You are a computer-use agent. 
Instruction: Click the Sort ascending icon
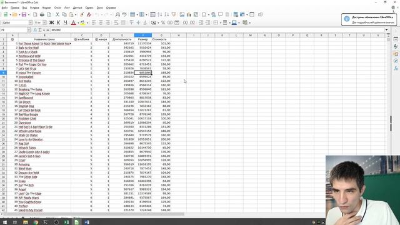[x=160, y=14]
